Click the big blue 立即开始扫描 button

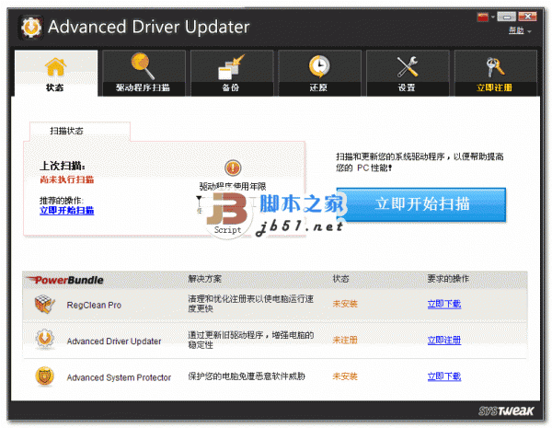point(421,204)
